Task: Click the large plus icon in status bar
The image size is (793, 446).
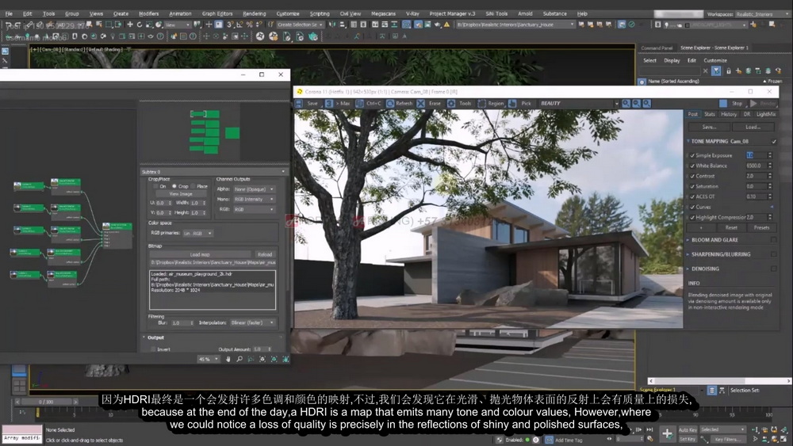Action: tap(667, 433)
